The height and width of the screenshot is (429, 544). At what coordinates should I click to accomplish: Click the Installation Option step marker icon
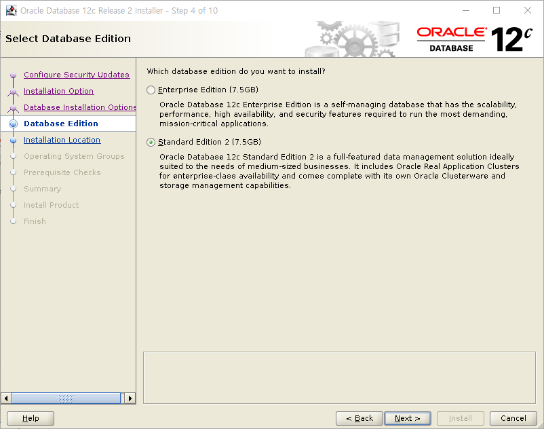coord(13,92)
